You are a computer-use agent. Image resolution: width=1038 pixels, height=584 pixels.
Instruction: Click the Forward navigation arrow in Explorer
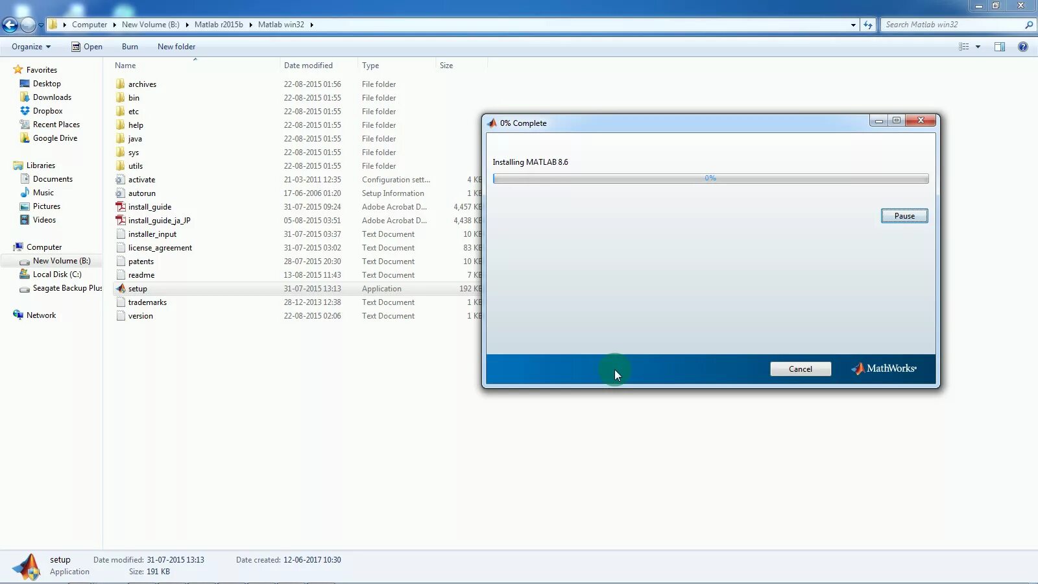[x=28, y=25]
